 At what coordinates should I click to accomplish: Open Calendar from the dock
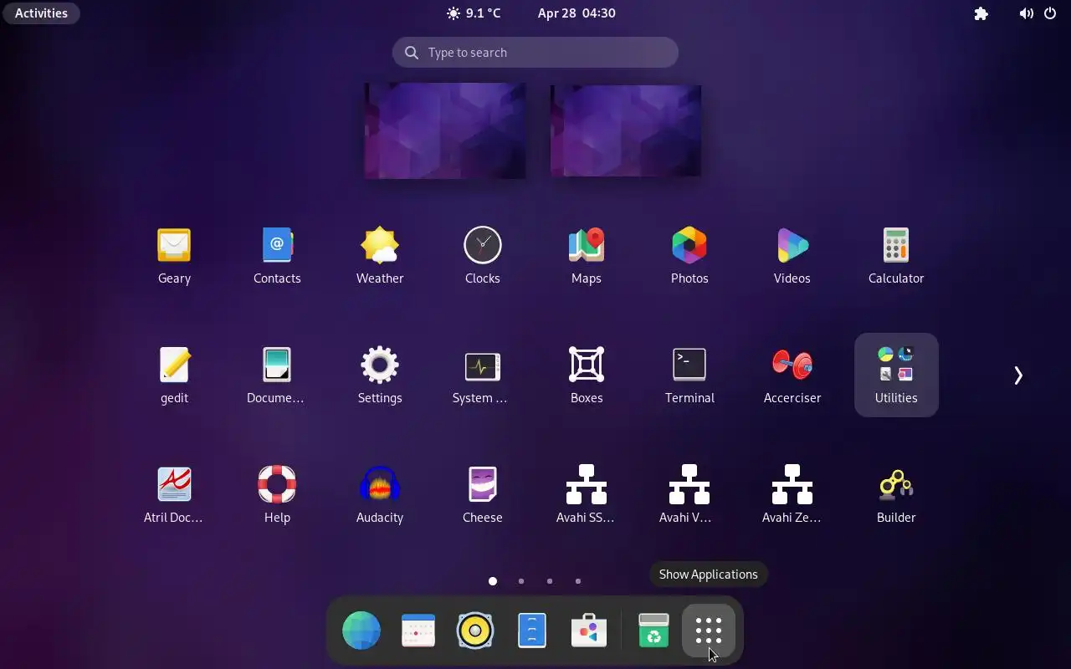[418, 631]
